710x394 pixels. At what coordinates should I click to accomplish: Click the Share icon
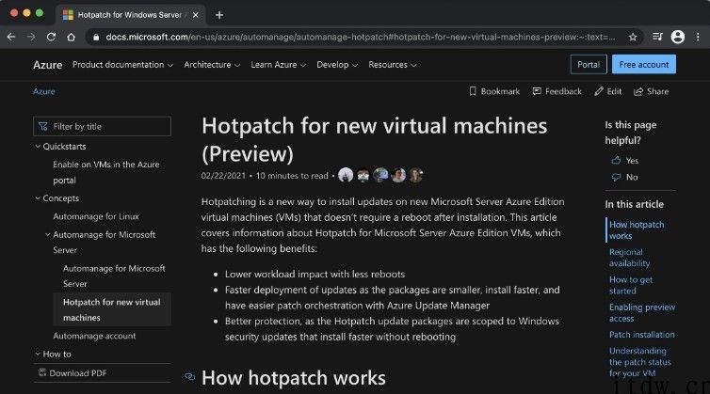point(638,91)
